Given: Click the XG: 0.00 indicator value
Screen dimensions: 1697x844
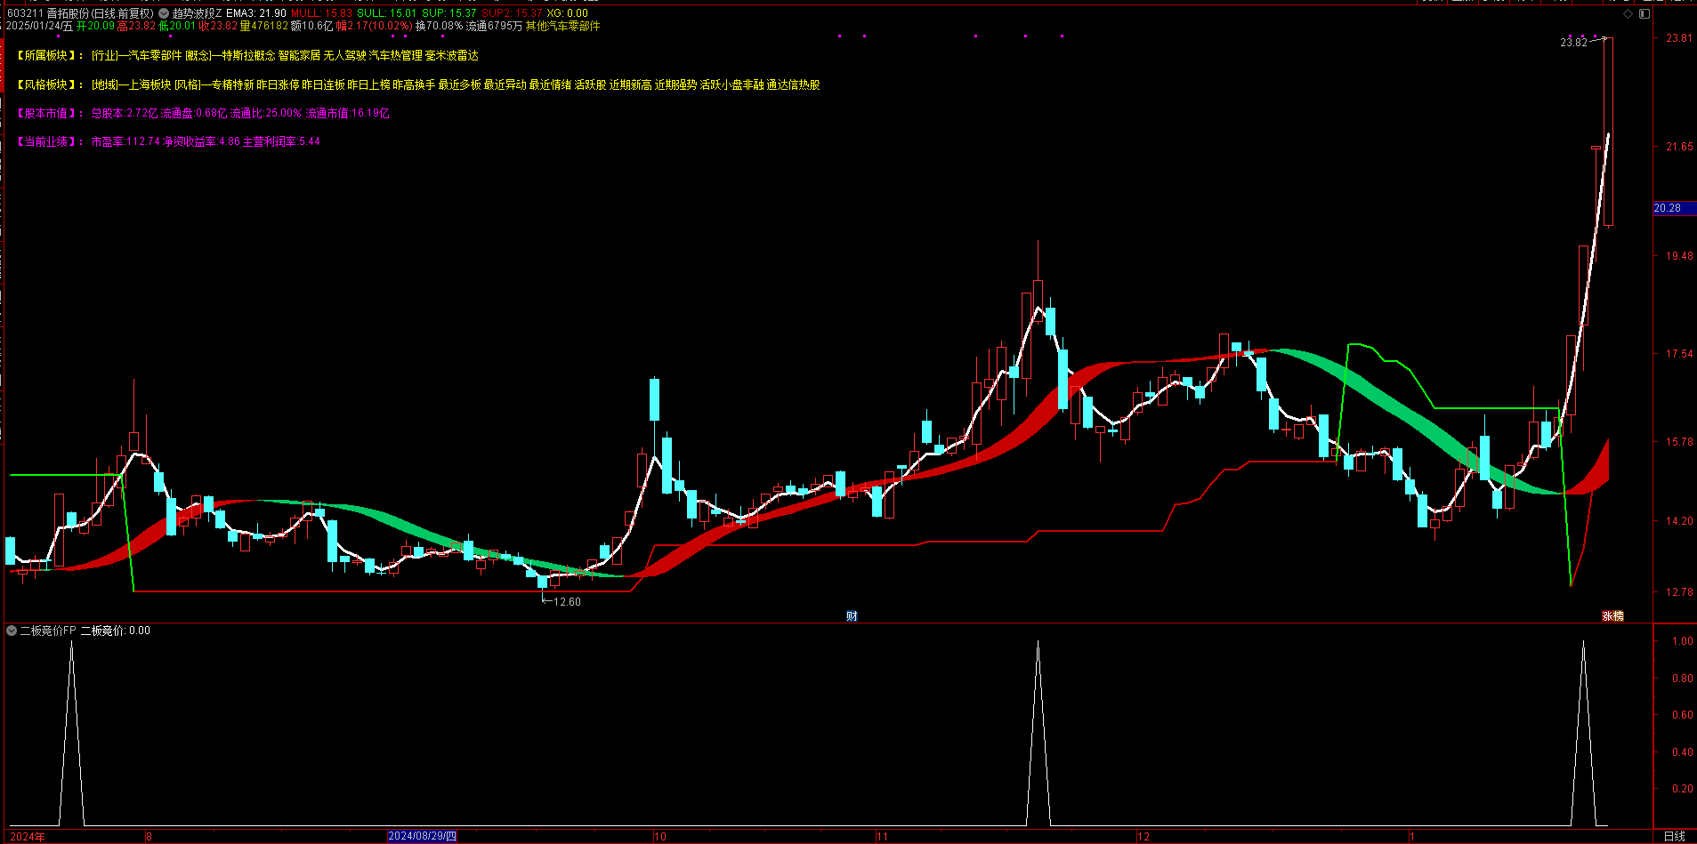Looking at the screenshot, I should [x=567, y=13].
